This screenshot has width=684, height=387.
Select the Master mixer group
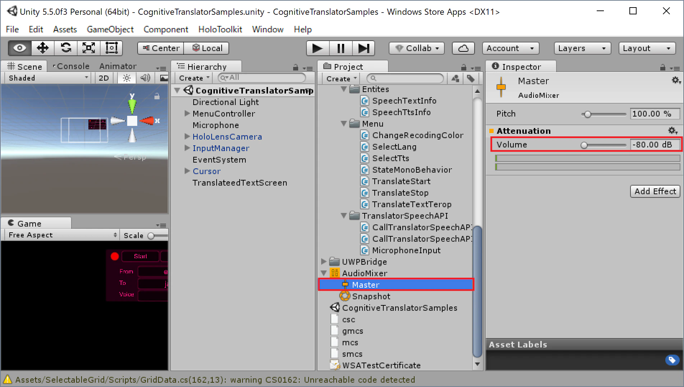click(x=396, y=285)
